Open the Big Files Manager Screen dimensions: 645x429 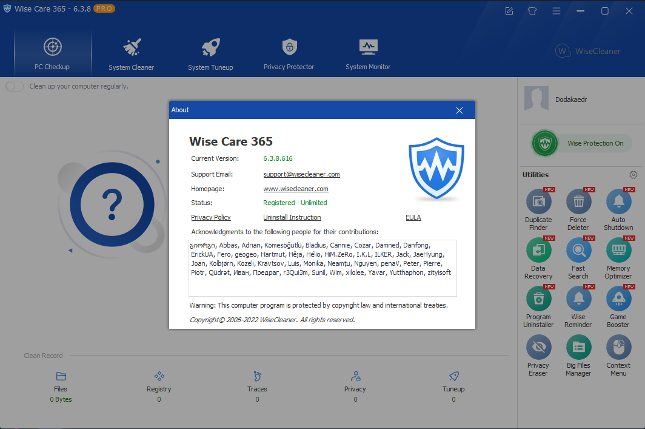coord(578,347)
